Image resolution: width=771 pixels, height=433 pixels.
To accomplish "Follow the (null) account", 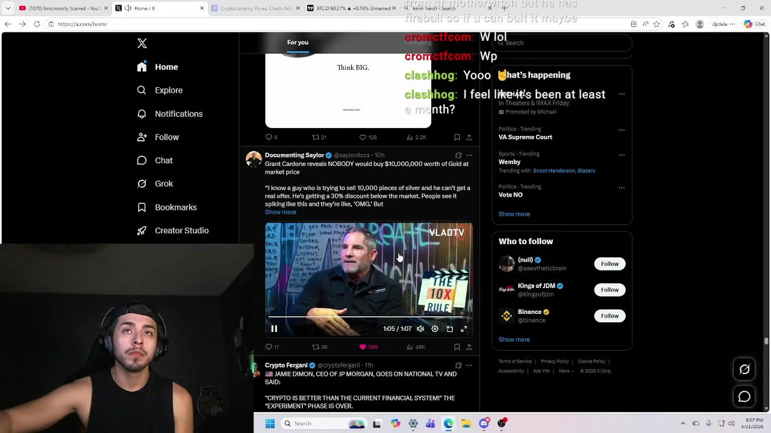I will tap(610, 264).
